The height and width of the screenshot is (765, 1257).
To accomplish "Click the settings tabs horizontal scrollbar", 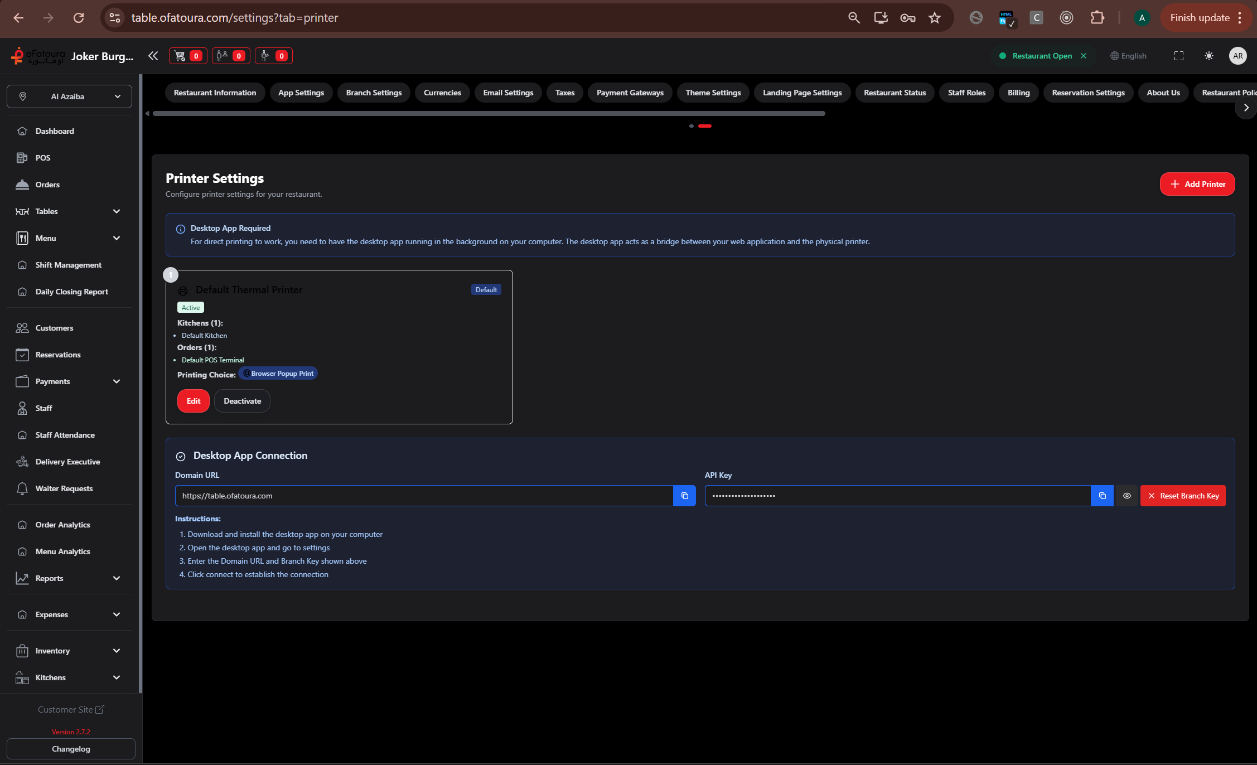I will [x=489, y=114].
